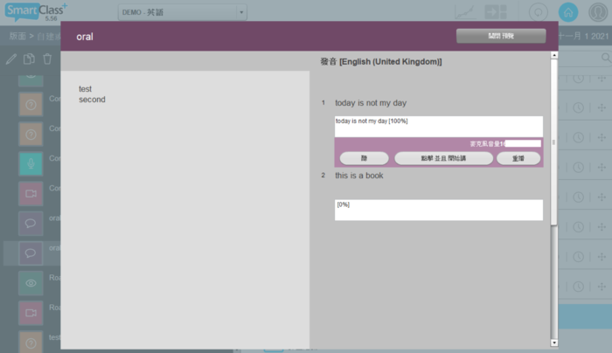Click the line chart reports icon
This screenshot has width=612, height=353.
[x=467, y=12]
